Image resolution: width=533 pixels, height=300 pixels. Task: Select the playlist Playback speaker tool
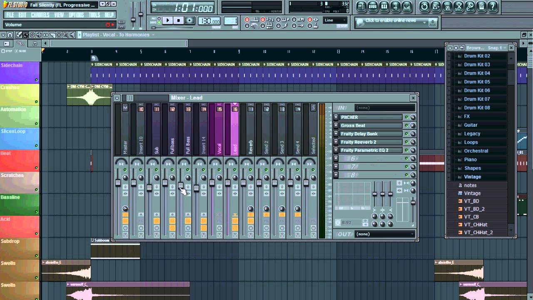tap(73, 35)
